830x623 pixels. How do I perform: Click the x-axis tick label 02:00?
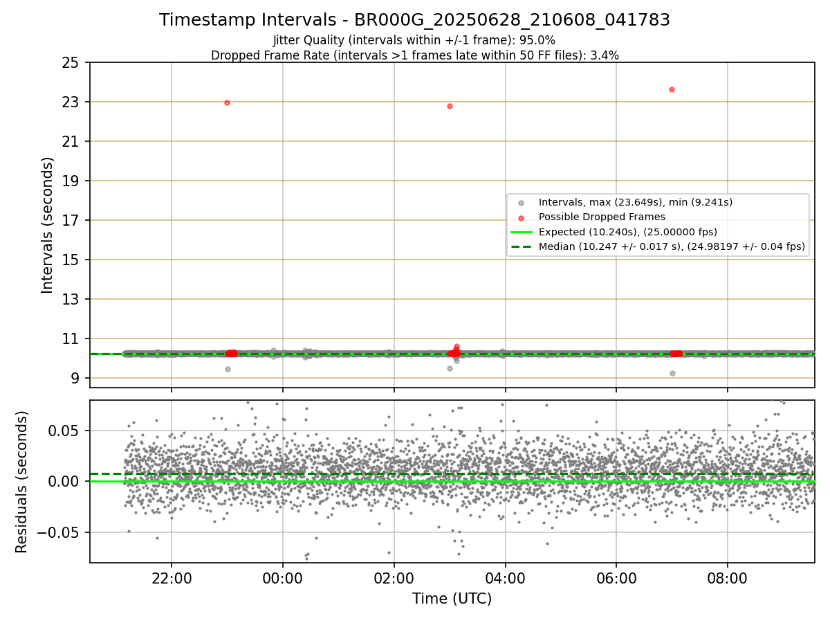pyautogui.click(x=394, y=578)
